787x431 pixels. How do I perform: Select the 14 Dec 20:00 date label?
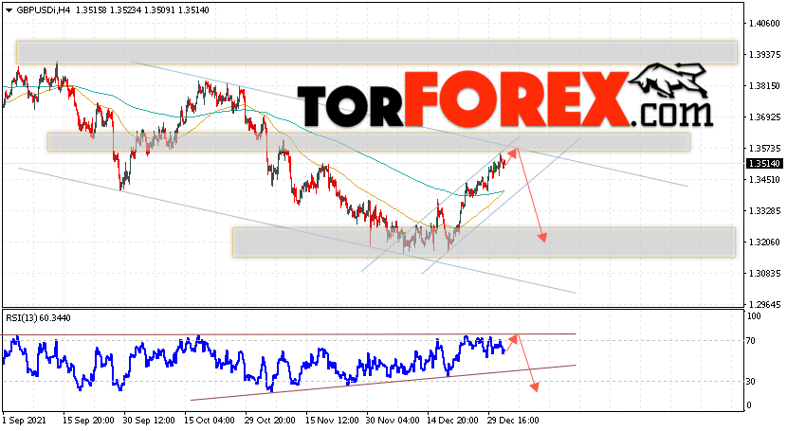pyautogui.click(x=452, y=420)
